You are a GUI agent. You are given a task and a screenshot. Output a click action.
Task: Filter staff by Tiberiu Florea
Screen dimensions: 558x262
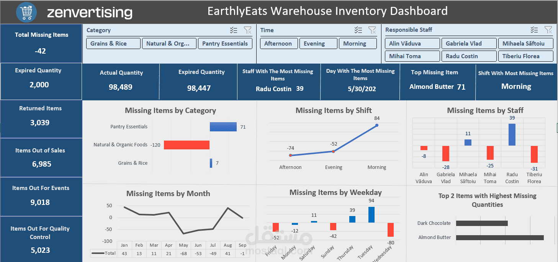(x=526, y=56)
